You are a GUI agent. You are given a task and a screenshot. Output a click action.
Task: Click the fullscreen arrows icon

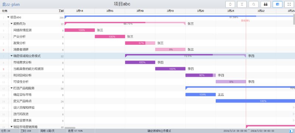[x=289, y=4]
